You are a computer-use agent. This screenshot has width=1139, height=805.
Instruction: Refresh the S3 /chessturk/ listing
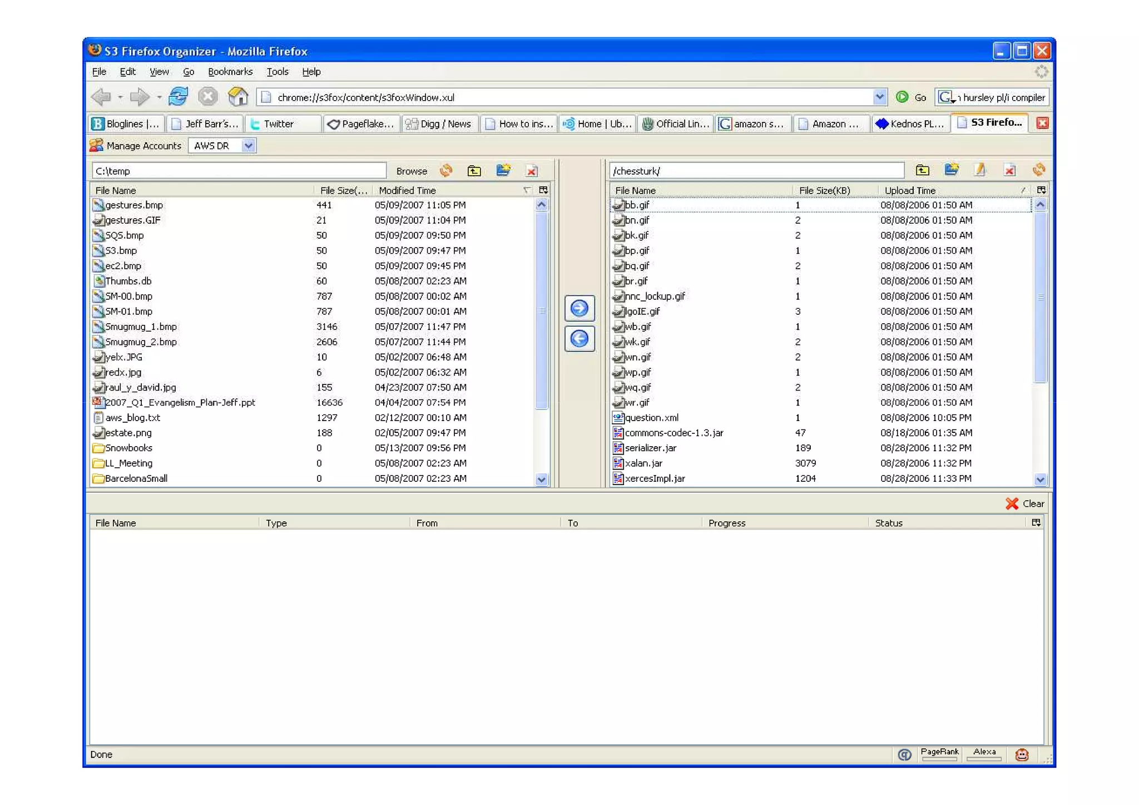tap(1038, 170)
